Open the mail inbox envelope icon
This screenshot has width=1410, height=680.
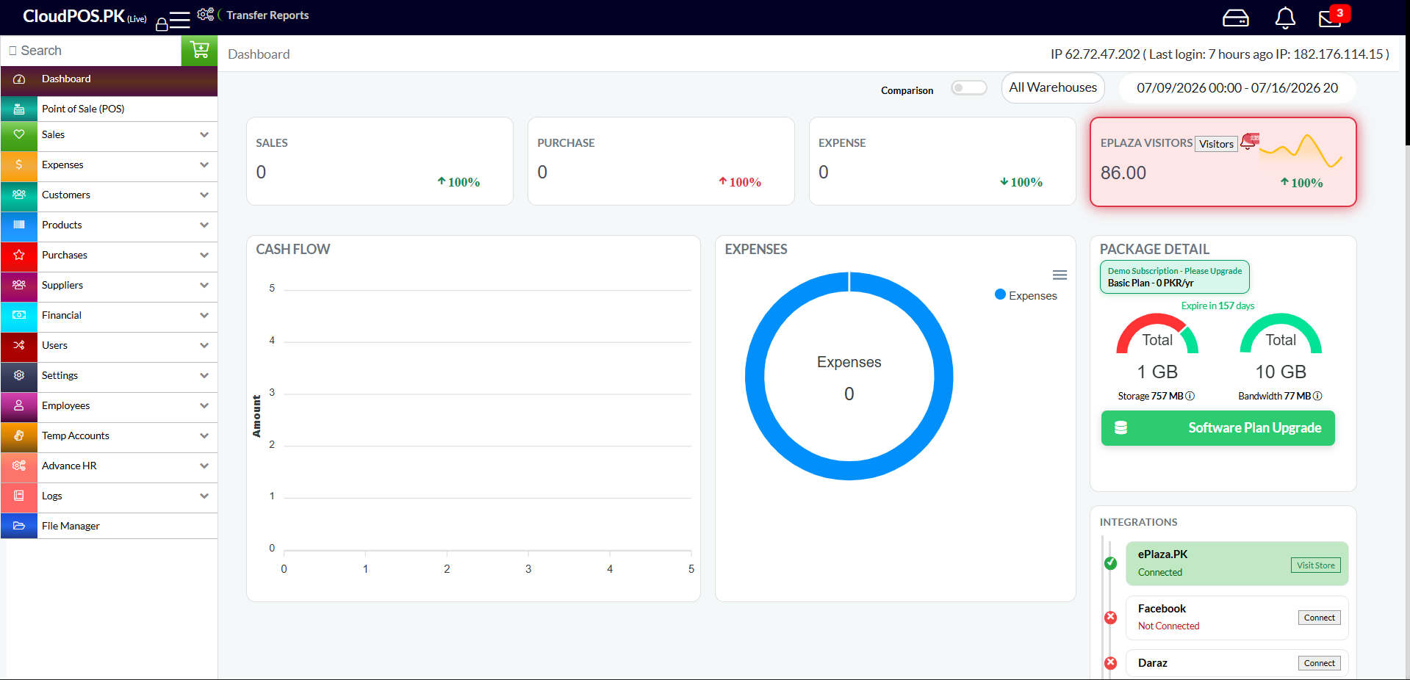click(x=1331, y=18)
